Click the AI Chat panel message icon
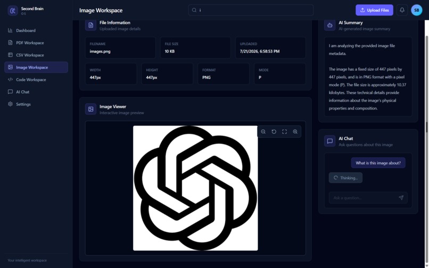Screen dimensions: 429x268 pyautogui.click(x=329, y=141)
